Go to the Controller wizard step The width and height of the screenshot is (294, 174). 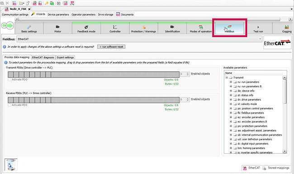click(x=115, y=28)
